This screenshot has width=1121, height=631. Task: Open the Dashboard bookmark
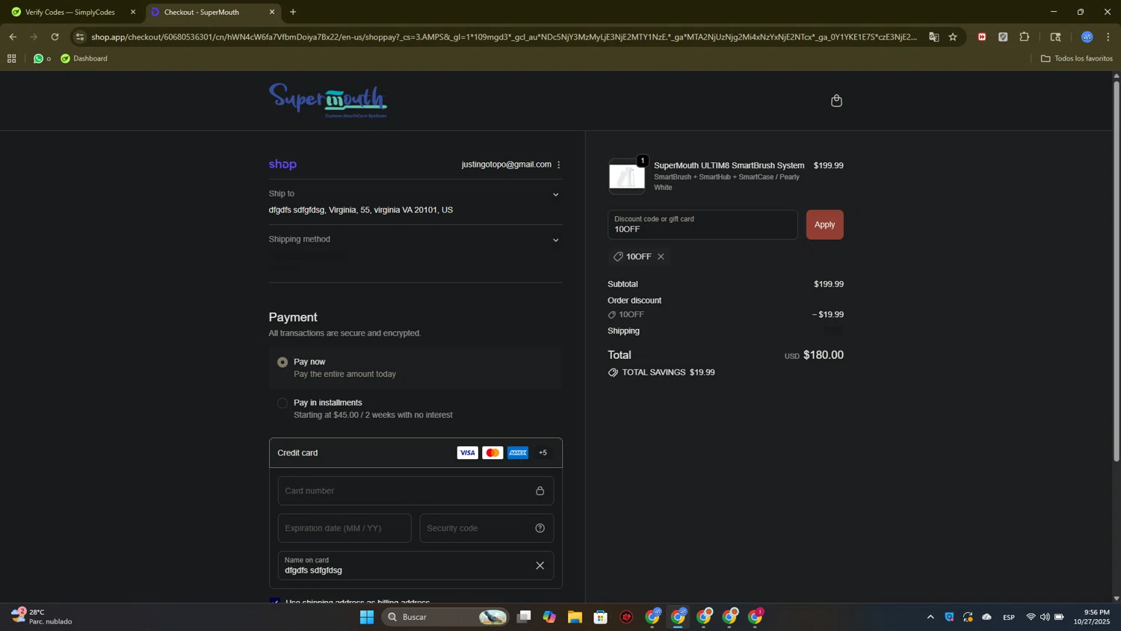tap(84, 58)
